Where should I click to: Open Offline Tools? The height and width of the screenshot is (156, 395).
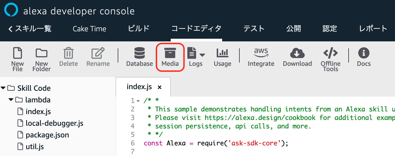[330, 53]
